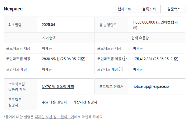Open 가상자산 설명서 link
Viewport: 190px width, 126px height.
pos(85,102)
